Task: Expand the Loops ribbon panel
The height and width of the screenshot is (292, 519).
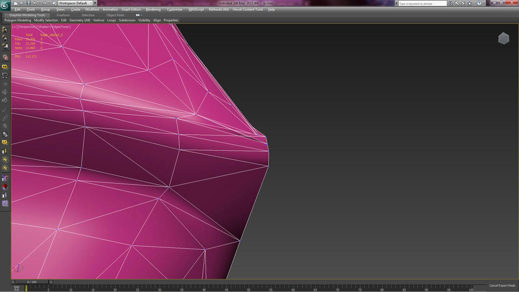Action: (112, 20)
